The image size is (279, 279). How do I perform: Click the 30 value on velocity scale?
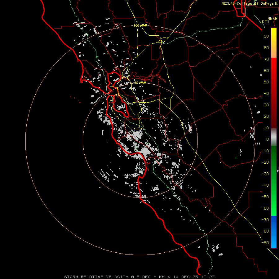tap(266, 105)
